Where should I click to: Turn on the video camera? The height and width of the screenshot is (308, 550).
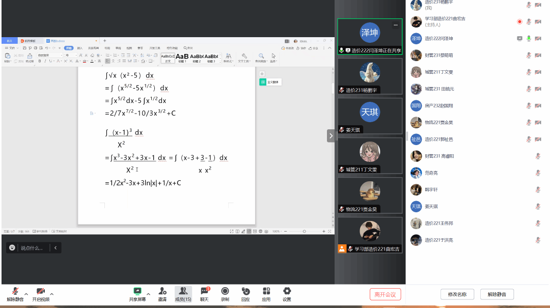[41, 294]
